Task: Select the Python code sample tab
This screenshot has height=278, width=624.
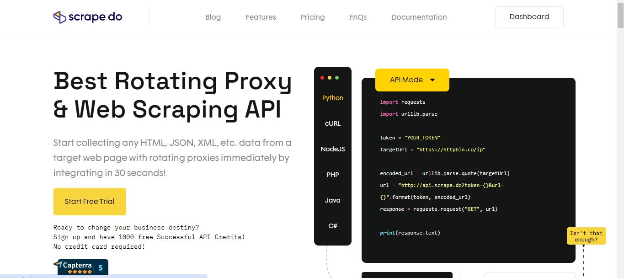Action: (x=332, y=98)
